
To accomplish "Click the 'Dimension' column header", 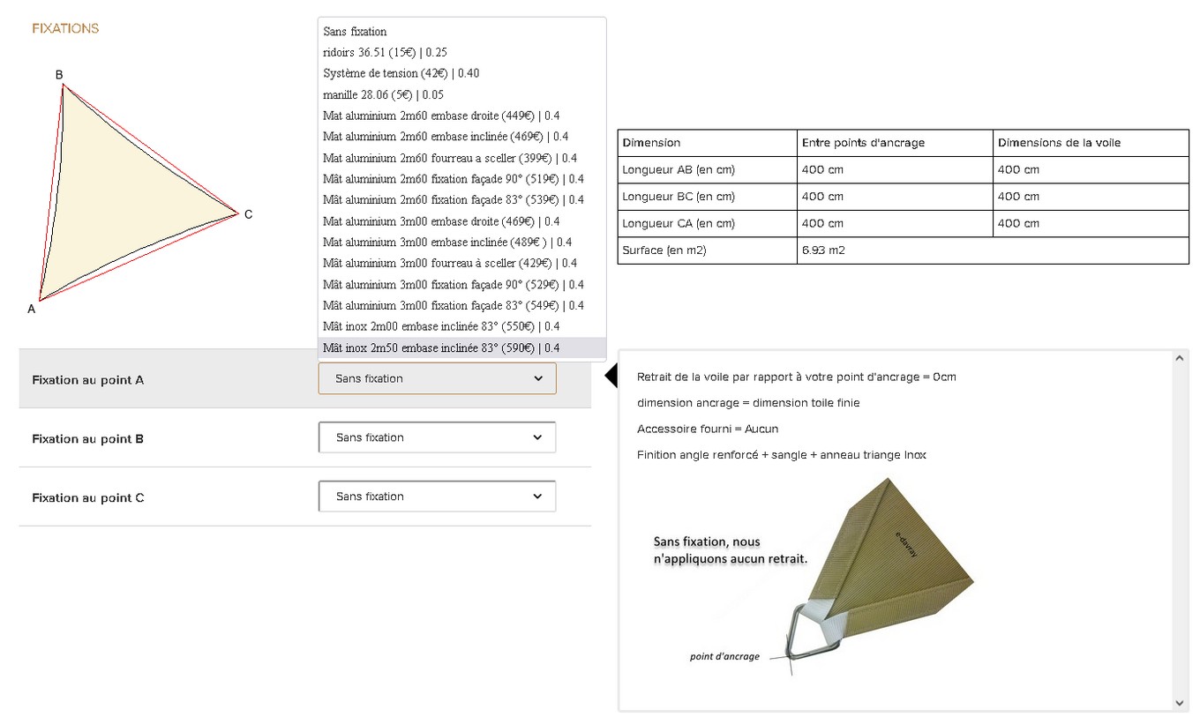I will click(x=707, y=143).
